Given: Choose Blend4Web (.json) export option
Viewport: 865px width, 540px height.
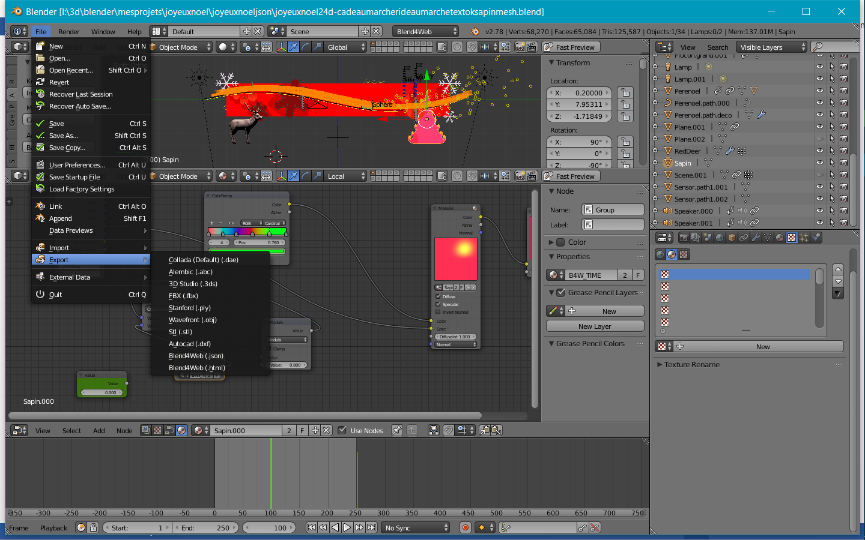Looking at the screenshot, I should tap(196, 356).
